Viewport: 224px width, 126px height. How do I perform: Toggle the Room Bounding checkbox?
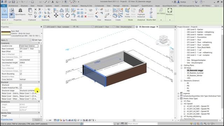tap(21, 74)
